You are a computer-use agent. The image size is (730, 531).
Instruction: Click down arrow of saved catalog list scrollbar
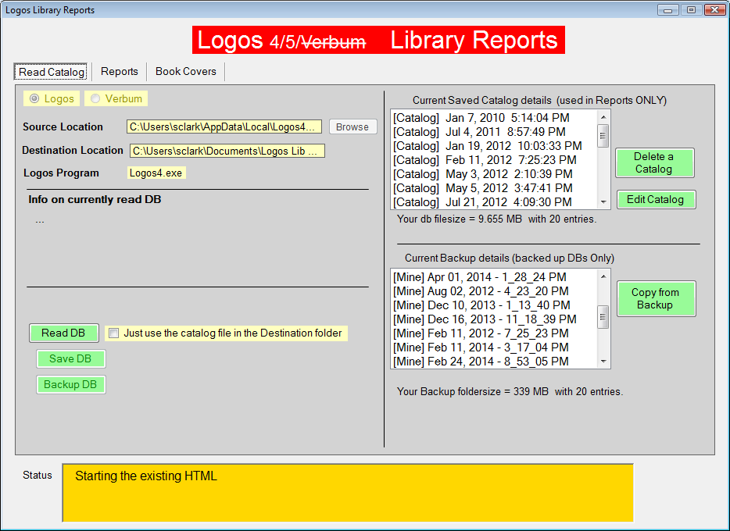click(603, 202)
